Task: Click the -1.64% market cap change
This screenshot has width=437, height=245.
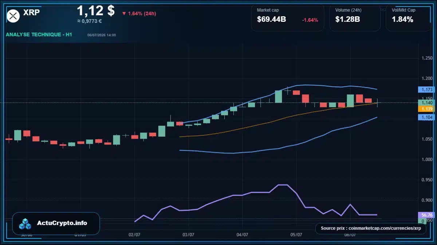Action: [310, 20]
